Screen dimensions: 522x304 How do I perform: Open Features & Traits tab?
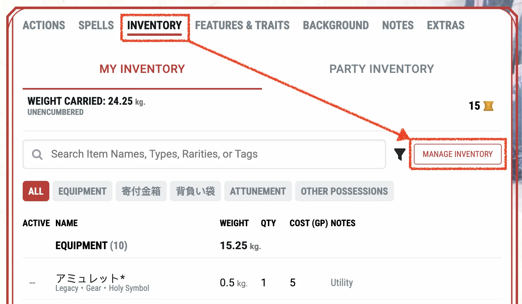tap(242, 25)
